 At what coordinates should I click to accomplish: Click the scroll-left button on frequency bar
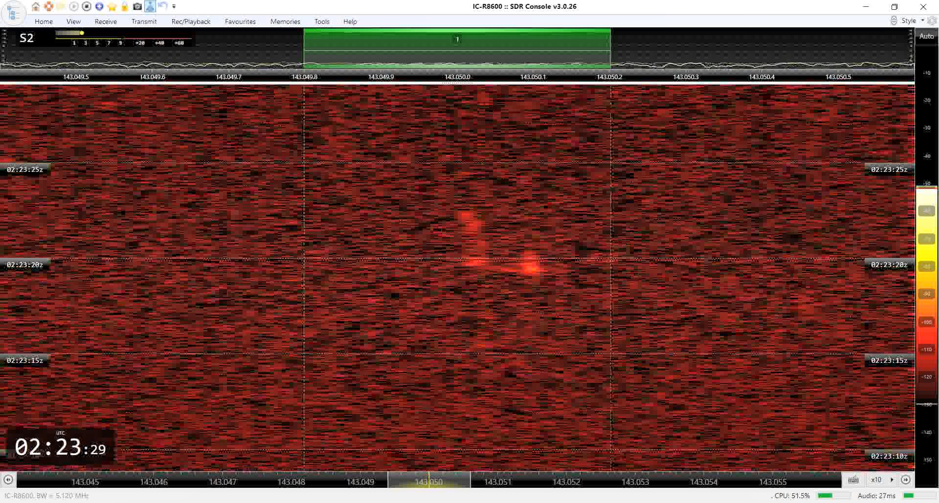(x=8, y=480)
